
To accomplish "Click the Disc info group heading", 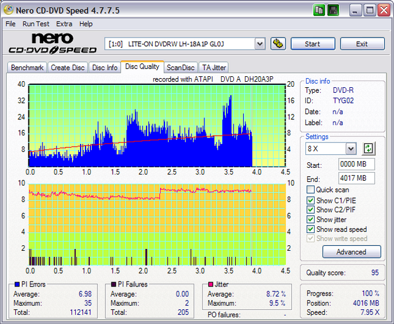I will [x=318, y=81].
